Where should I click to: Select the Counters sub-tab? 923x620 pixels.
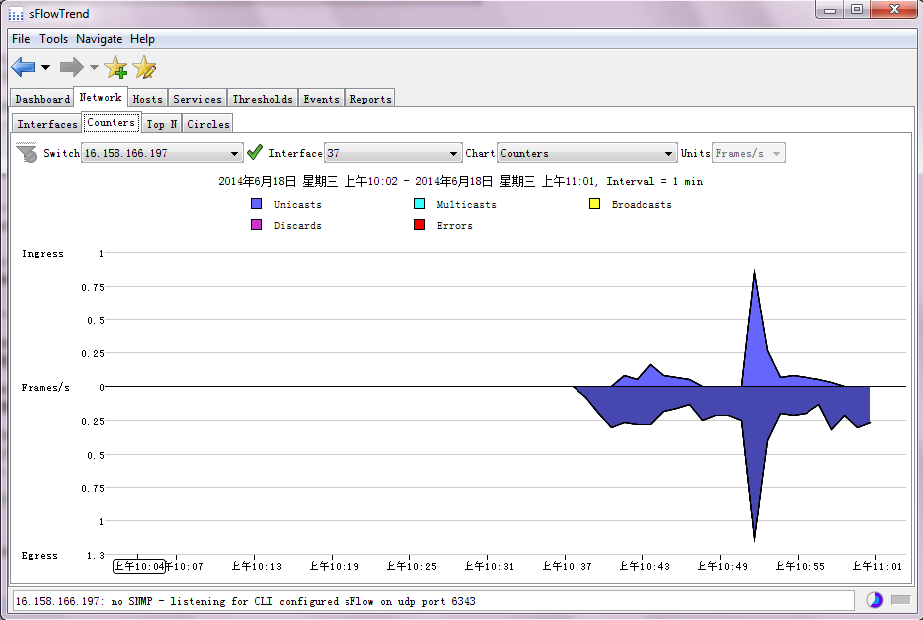(111, 123)
